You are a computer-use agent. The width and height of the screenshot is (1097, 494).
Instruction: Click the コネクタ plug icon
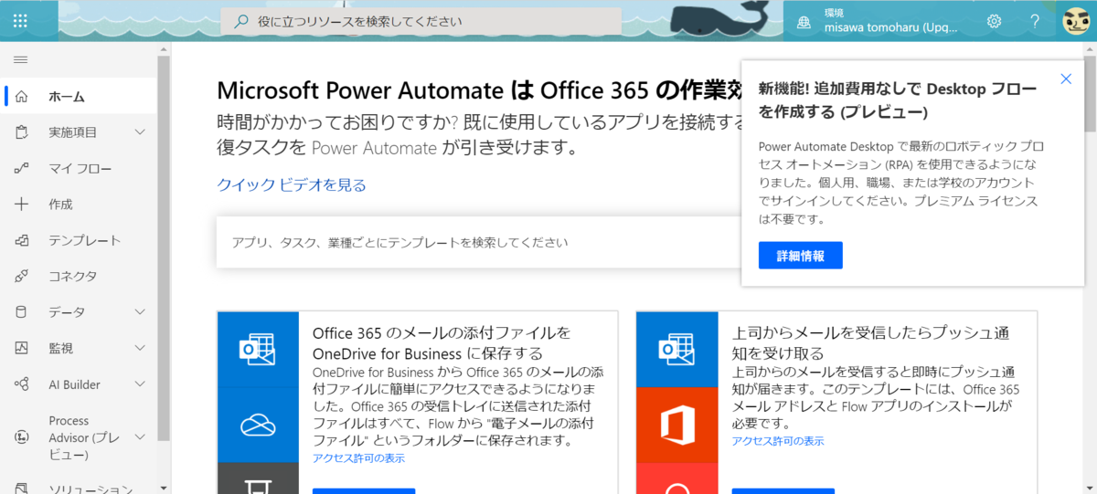(x=22, y=276)
